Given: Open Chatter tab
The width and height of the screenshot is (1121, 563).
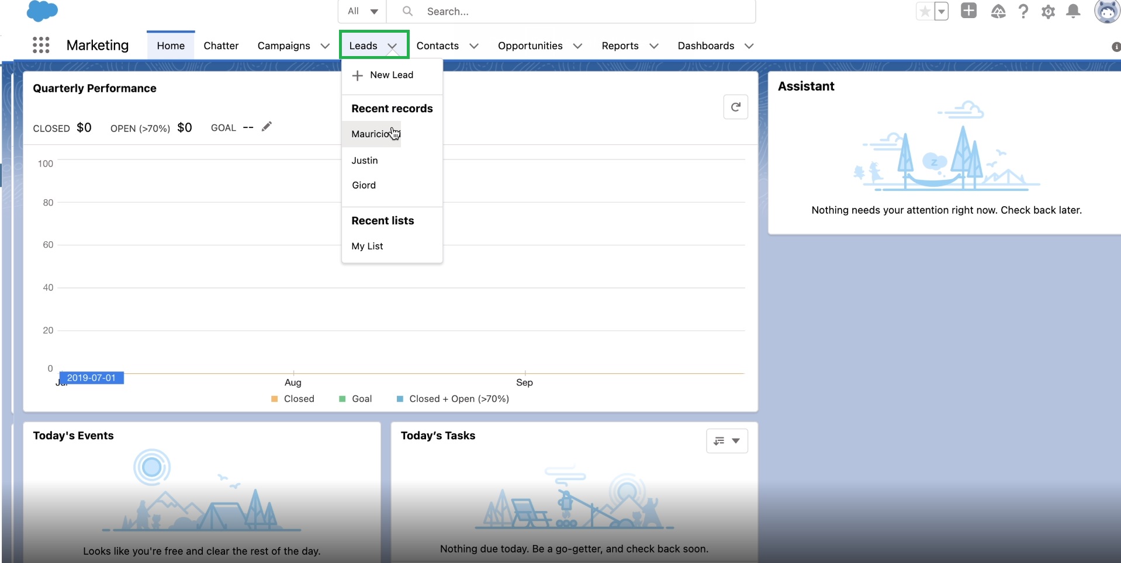Looking at the screenshot, I should pos(221,46).
